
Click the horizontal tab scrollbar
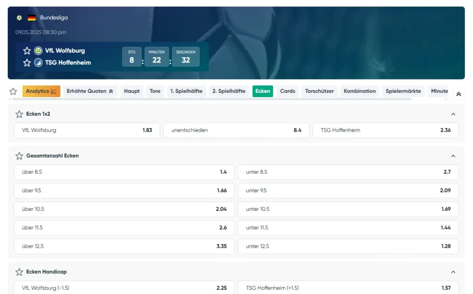pos(212,99)
